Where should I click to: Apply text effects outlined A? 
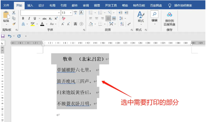tap(23, 24)
